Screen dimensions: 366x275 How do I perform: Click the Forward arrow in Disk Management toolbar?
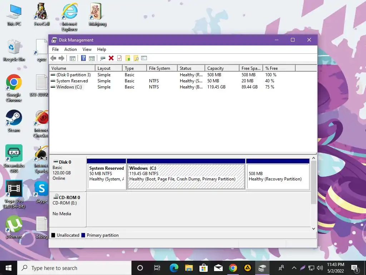pos(61,58)
